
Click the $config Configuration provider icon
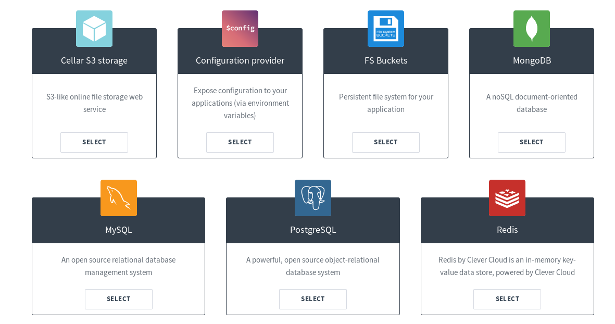240,29
